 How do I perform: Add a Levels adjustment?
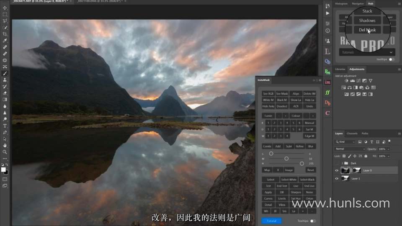pyautogui.click(x=353, y=81)
